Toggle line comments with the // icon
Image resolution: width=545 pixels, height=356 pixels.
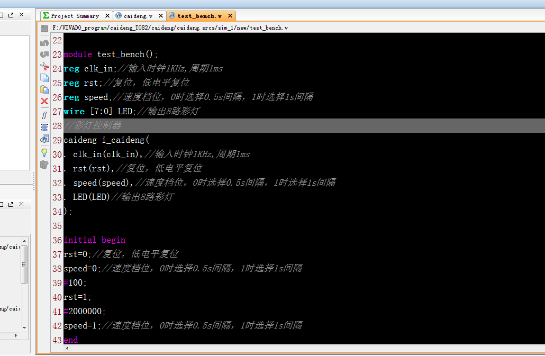44,115
